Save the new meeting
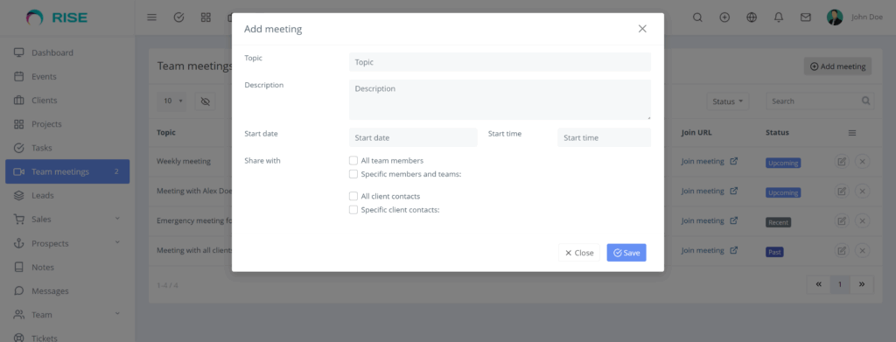 point(626,253)
